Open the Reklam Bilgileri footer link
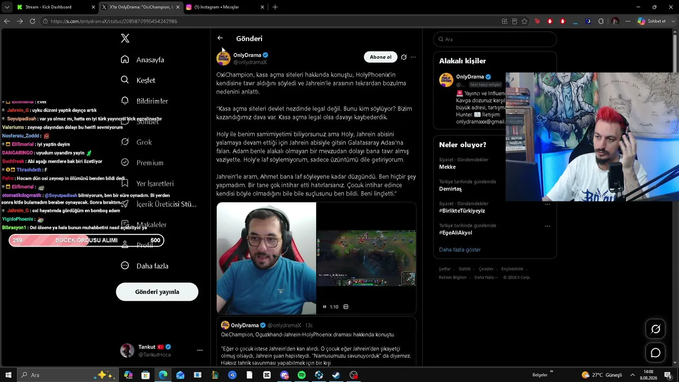This screenshot has height=382, width=679. click(452, 277)
